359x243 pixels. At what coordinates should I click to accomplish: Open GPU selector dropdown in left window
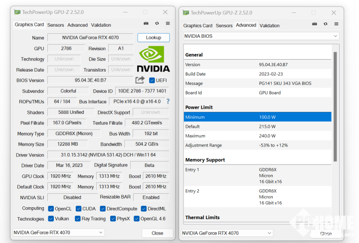pyautogui.click(x=59, y=233)
